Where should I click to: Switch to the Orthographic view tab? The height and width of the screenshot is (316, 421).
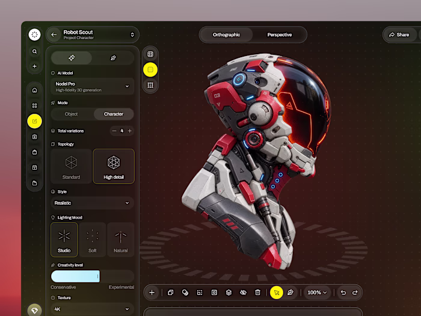pos(226,35)
